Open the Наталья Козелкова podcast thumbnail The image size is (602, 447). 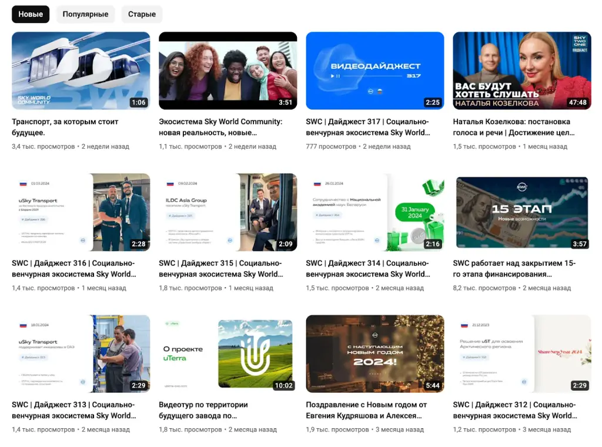[522, 71]
